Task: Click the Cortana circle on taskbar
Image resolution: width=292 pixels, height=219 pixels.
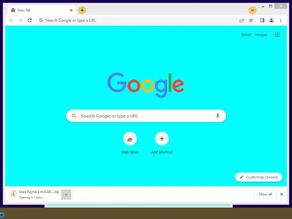Action: pyautogui.click(x=2, y=215)
